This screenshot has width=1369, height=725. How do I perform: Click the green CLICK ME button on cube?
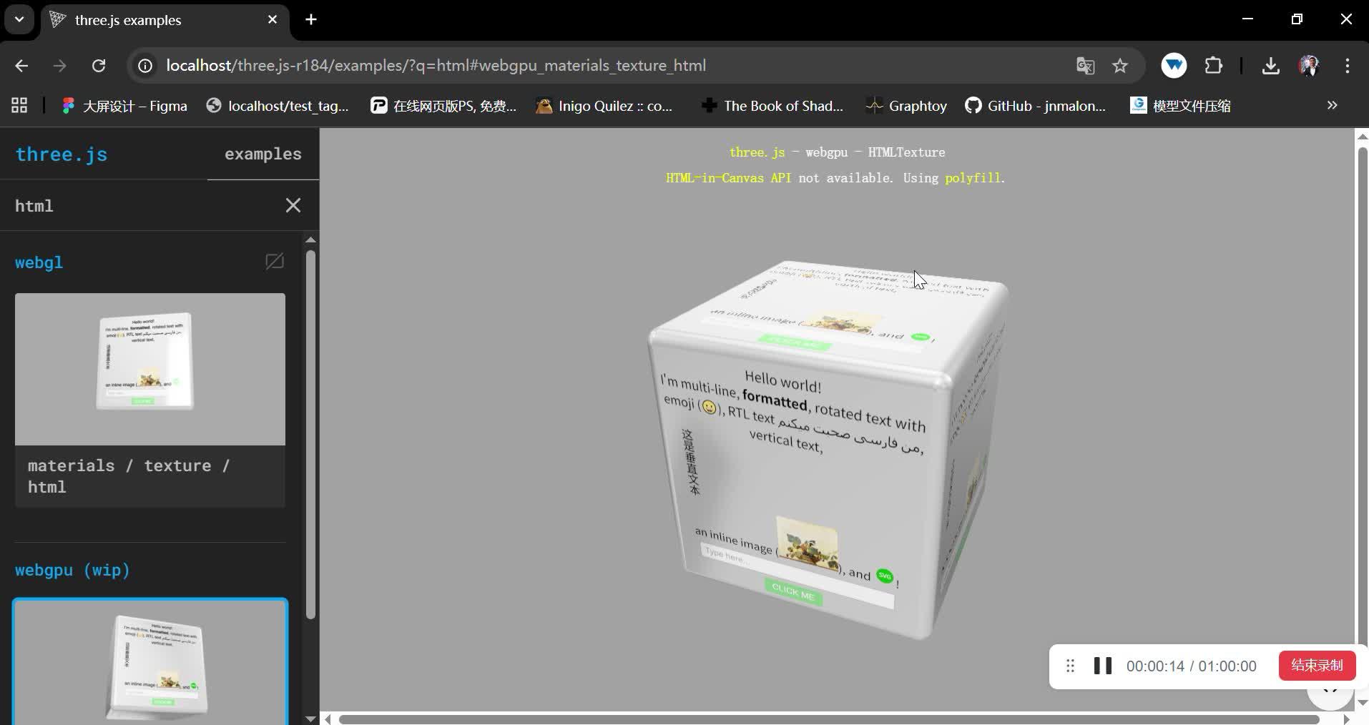(x=793, y=593)
